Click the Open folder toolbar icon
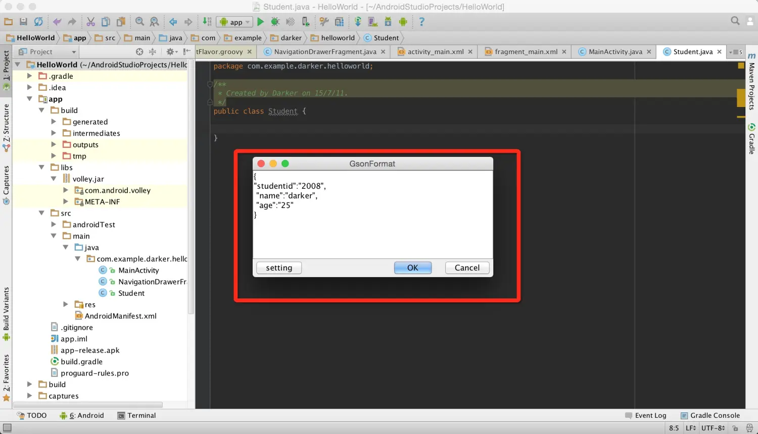 8,22
